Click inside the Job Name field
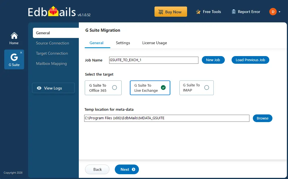This screenshot has height=179, width=288. point(153,60)
